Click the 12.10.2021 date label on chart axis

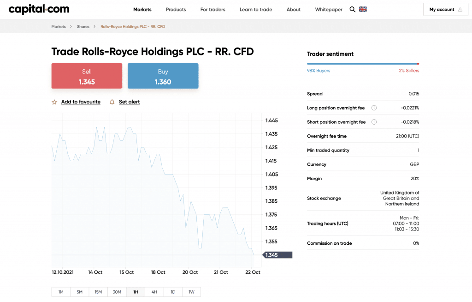point(63,272)
